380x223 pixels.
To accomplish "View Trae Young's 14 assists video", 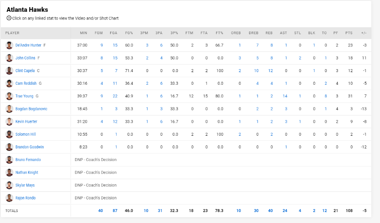I will tap(285, 96).
